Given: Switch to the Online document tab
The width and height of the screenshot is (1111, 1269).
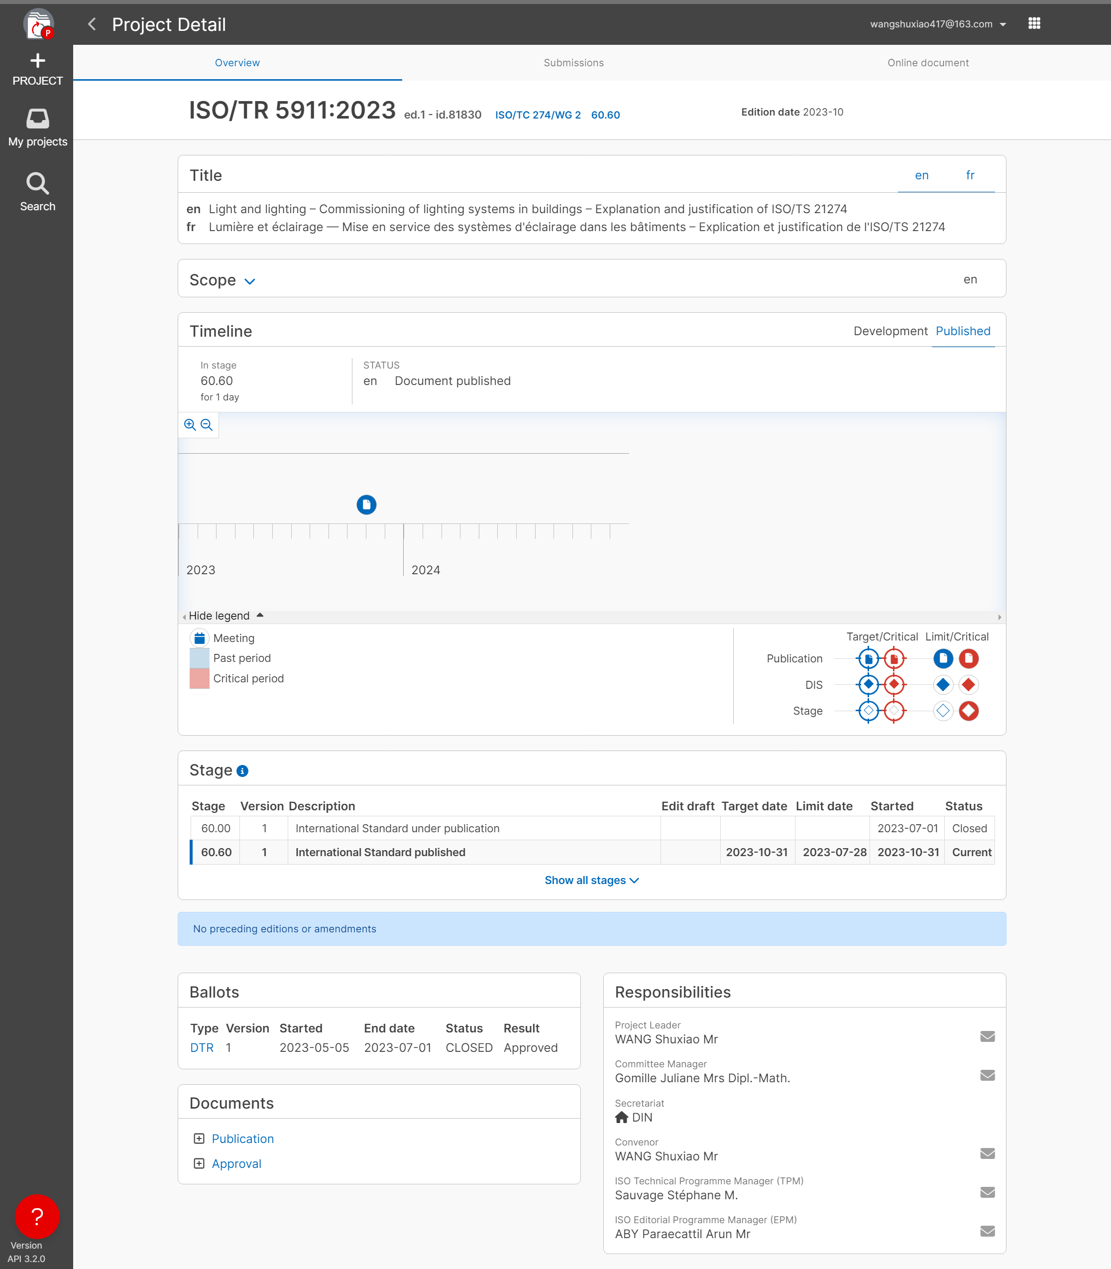Looking at the screenshot, I should point(927,63).
